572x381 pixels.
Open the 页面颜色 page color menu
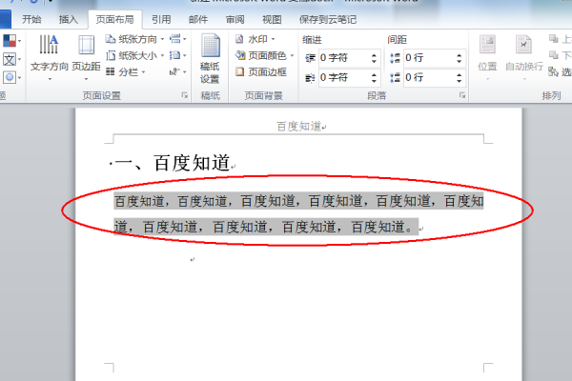(x=264, y=55)
